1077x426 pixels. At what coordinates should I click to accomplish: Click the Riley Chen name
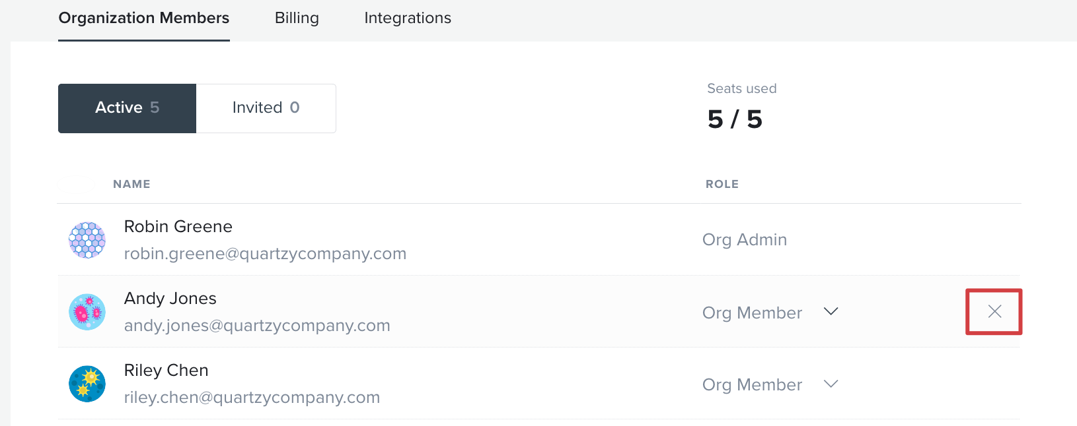pyautogui.click(x=167, y=371)
